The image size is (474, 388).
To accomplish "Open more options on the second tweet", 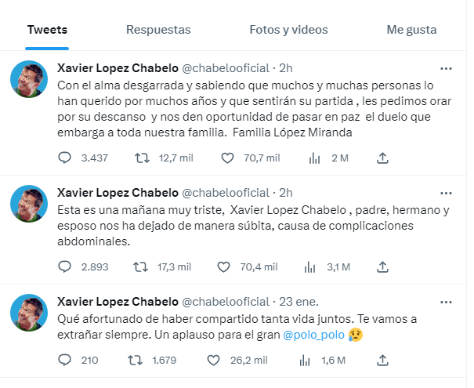I will (445, 193).
